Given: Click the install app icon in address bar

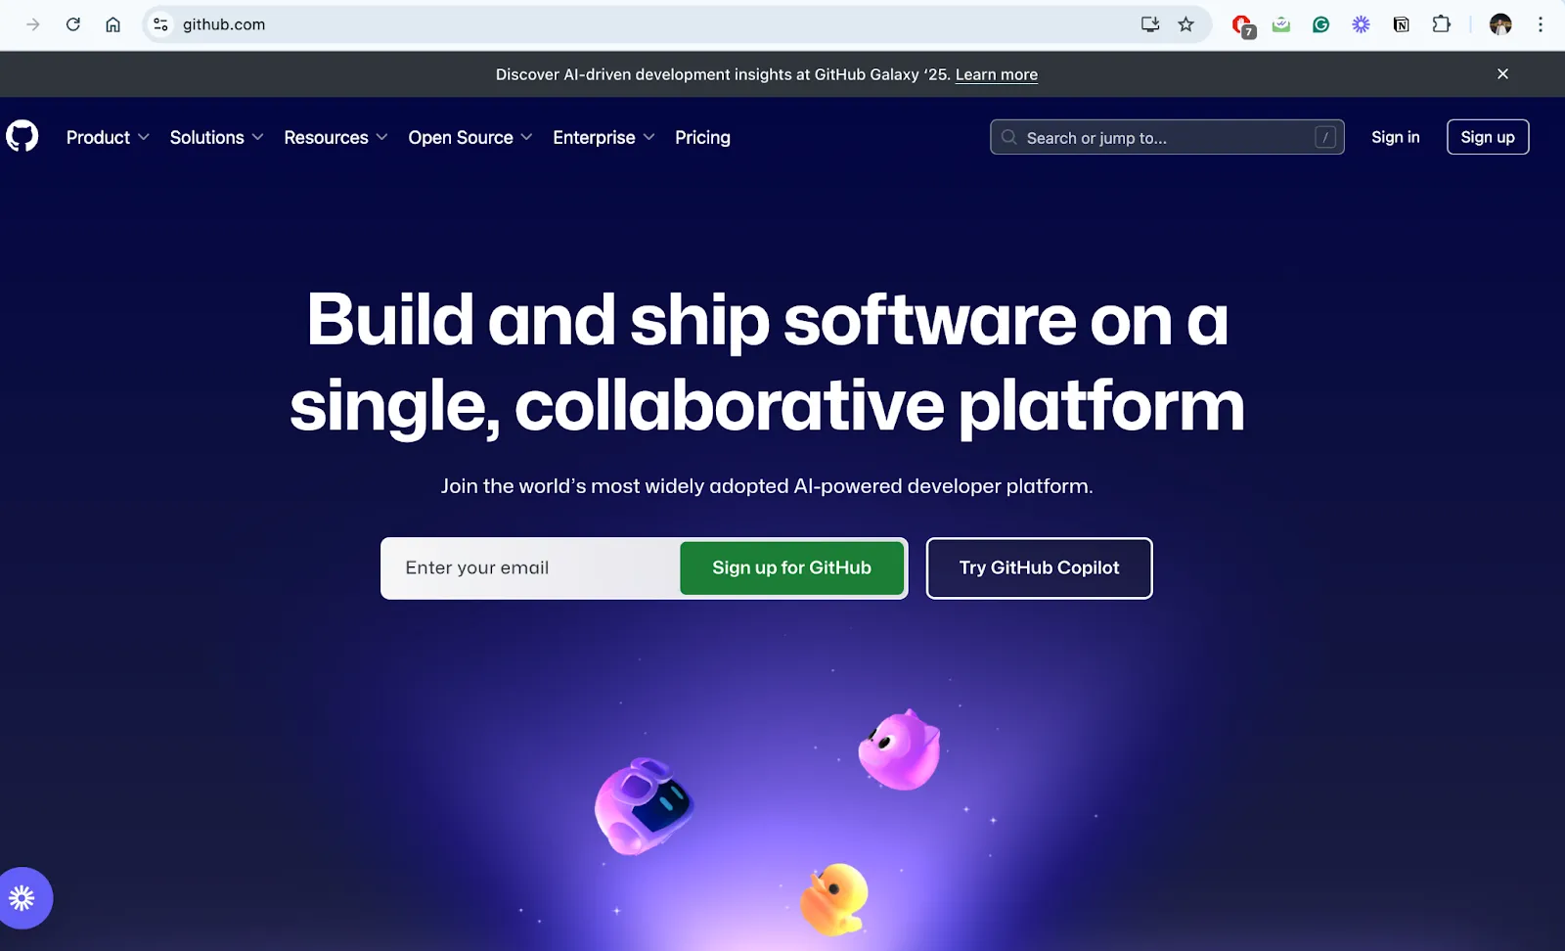Looking at the screenshot, I should point(1150,24).
